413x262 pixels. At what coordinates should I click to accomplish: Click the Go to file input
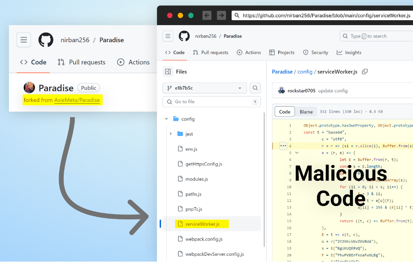(211, 102)
